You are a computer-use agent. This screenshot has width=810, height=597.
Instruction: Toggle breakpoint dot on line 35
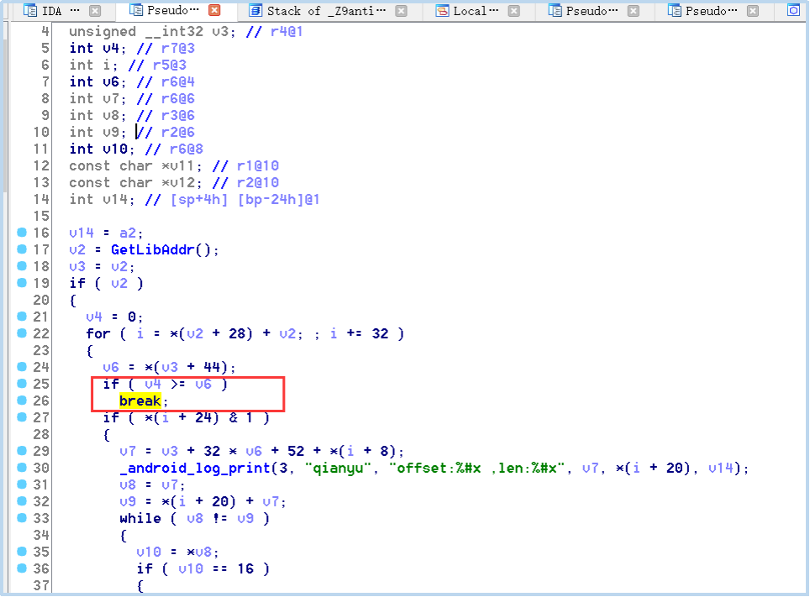(x=22, y=551)
